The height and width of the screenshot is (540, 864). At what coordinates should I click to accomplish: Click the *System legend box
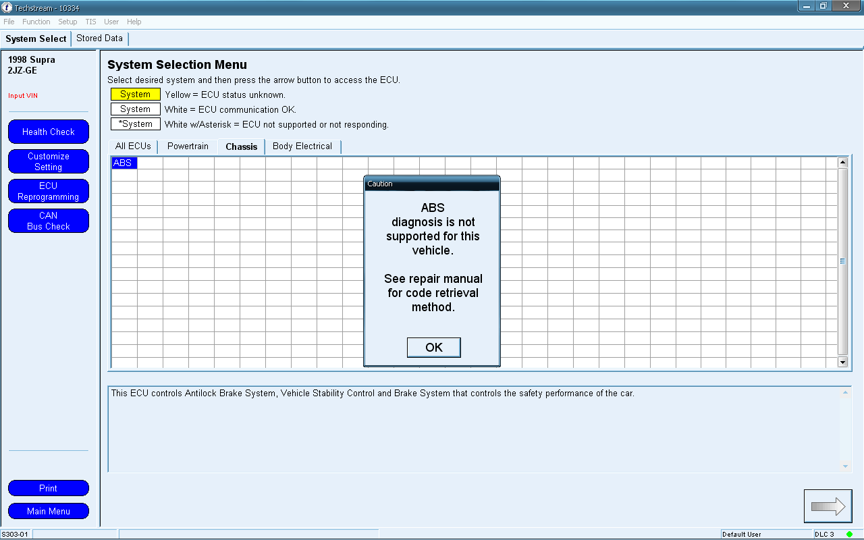point(136,124)
